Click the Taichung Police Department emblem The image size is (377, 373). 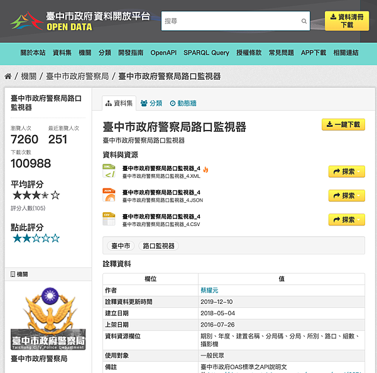tap(48, 318)
